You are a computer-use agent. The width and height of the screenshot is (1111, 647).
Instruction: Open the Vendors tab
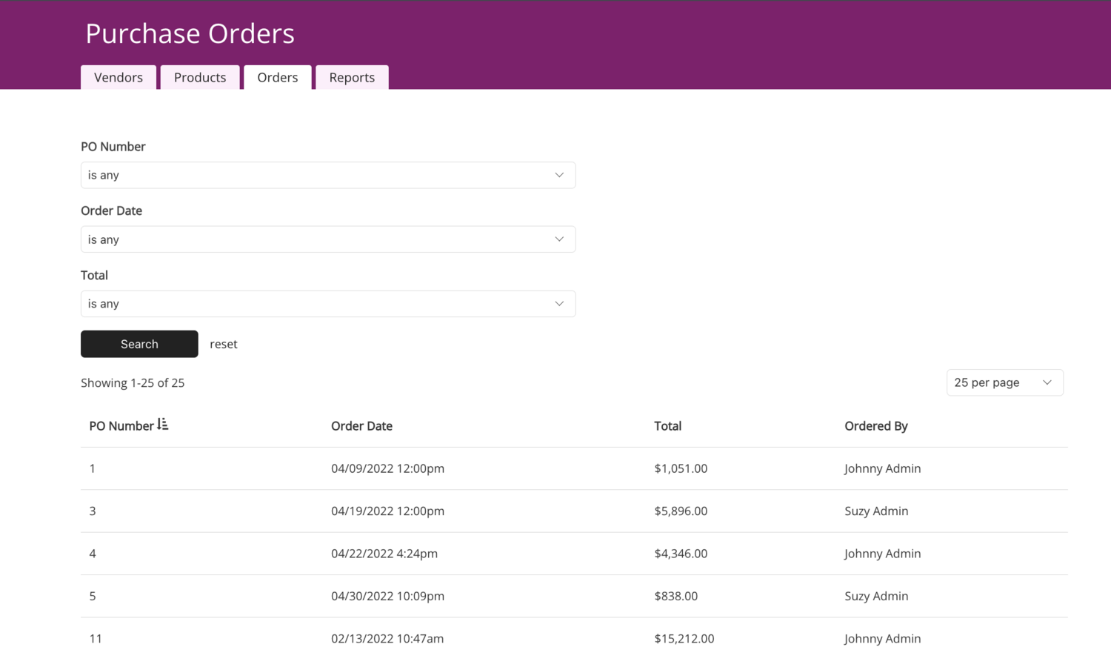tap(119, 77)
